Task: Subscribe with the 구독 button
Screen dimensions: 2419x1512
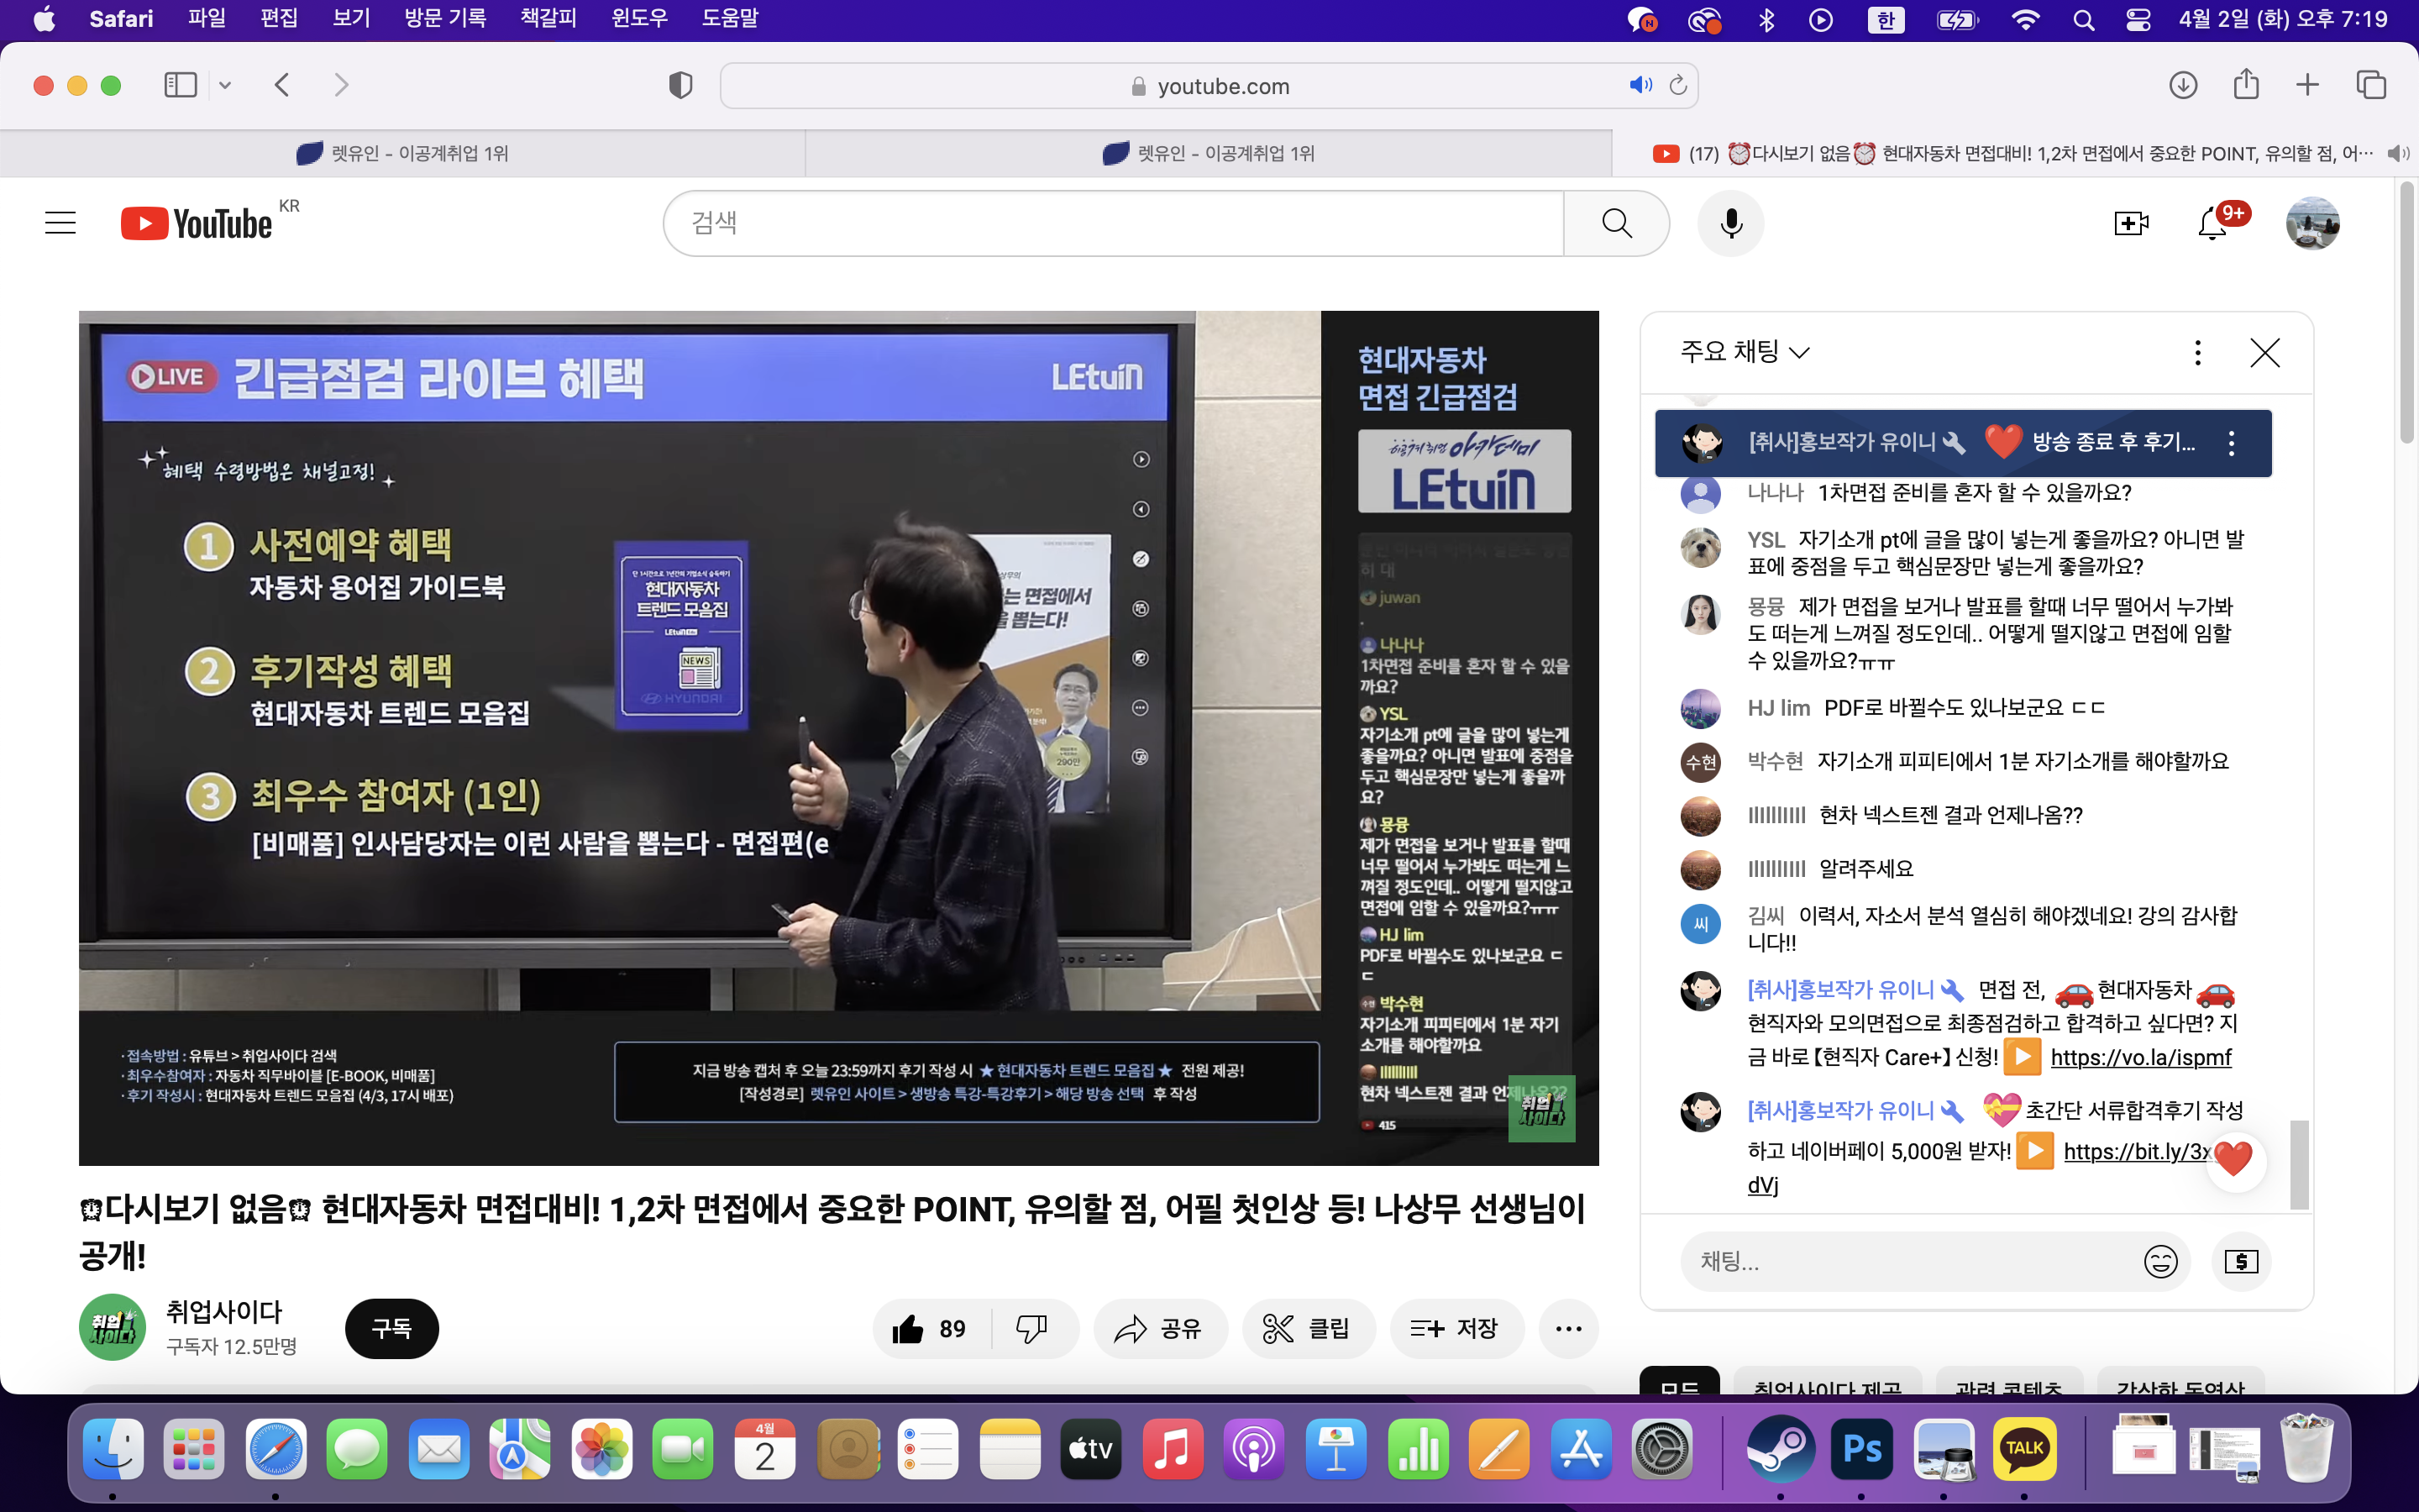Action: [x=392, y=1329]
